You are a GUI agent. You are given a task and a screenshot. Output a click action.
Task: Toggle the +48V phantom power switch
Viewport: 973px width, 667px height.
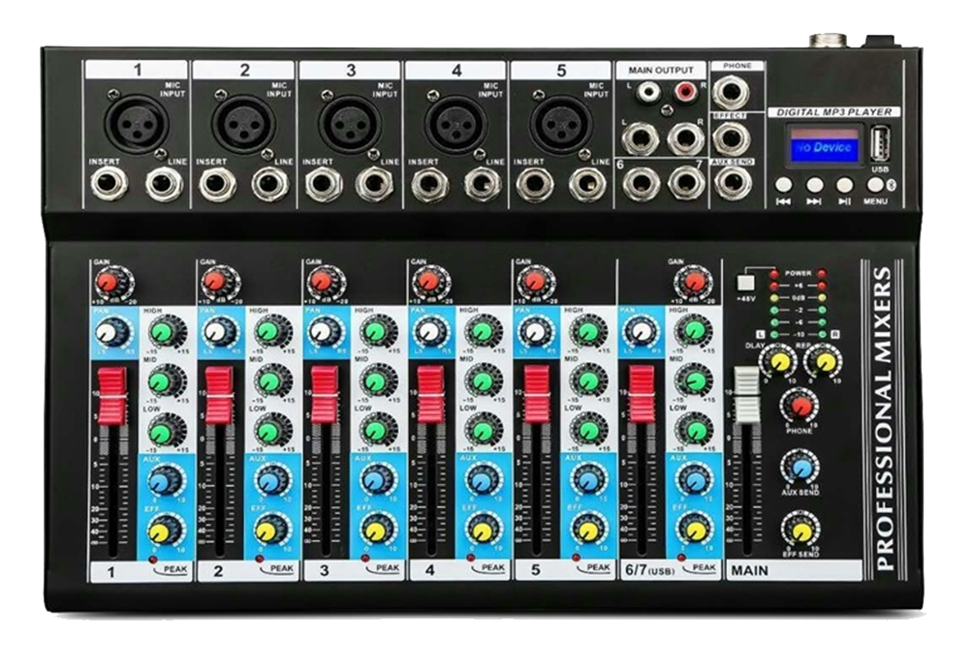745,284
